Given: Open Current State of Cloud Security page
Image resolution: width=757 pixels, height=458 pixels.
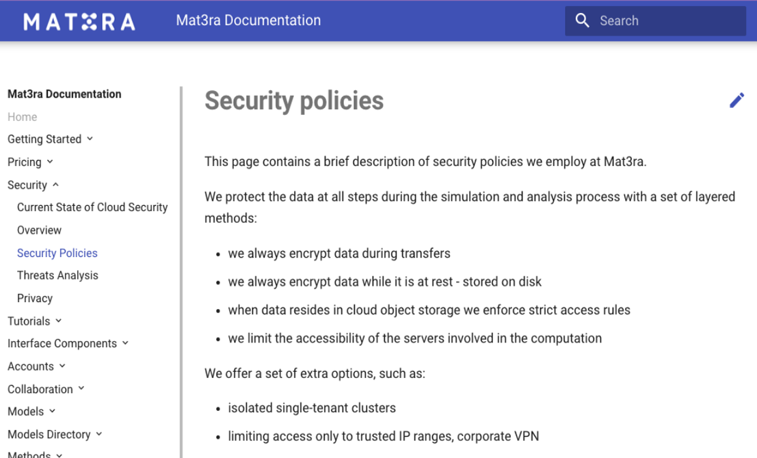Looking at the screenshot, I should click(92, 208).
